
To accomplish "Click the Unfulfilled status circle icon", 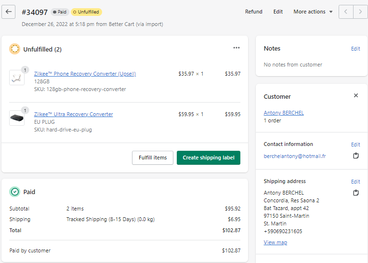I will click(14, 49).
